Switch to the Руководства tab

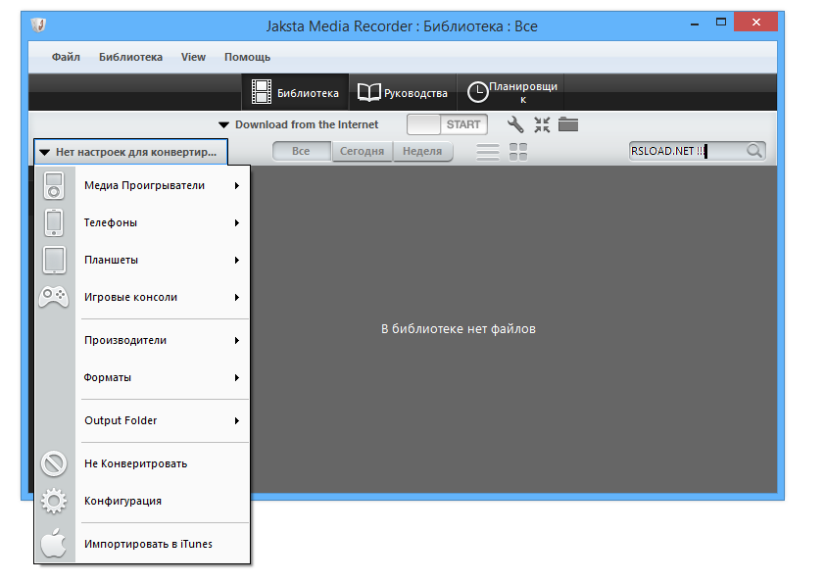pos(403,93)
